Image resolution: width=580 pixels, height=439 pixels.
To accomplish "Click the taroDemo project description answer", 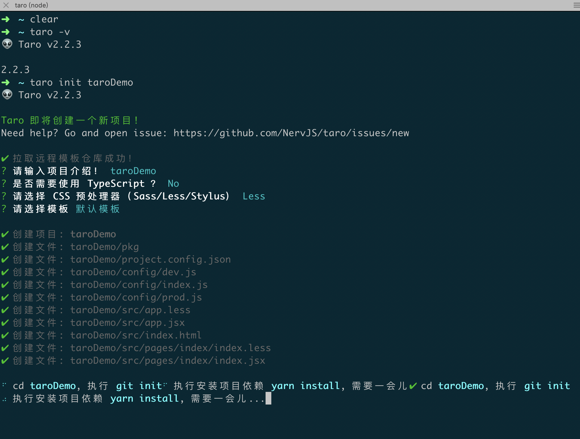I will point(133,171).
